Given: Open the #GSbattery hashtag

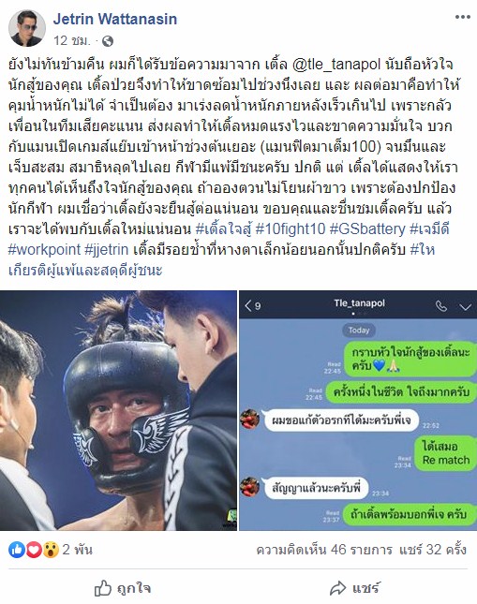Looking at the screenshot, I should click(367, 228).
